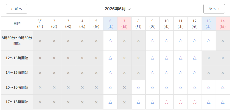Click unavailable X slot June 1 at 12~13時
231x110 pixels.
[40, 58]
